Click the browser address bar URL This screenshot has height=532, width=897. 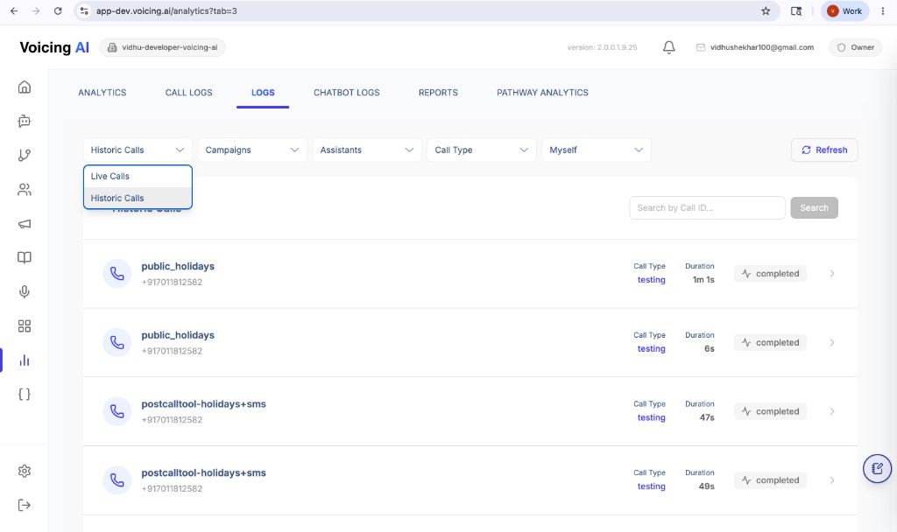(166, 10)
